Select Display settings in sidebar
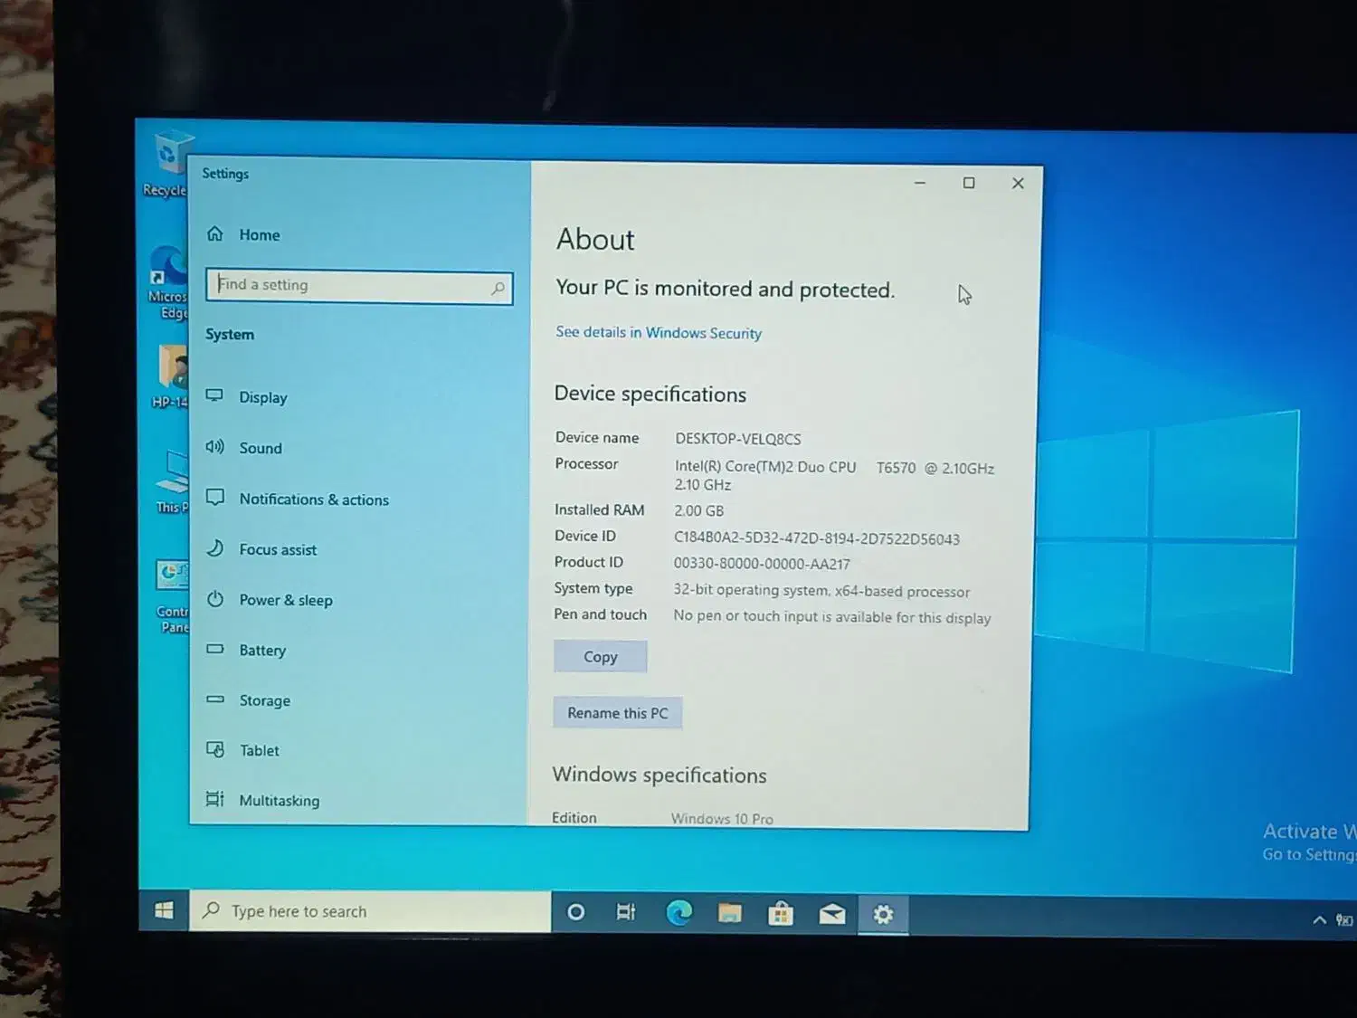 pyautogui.click(x=262, y=397)
